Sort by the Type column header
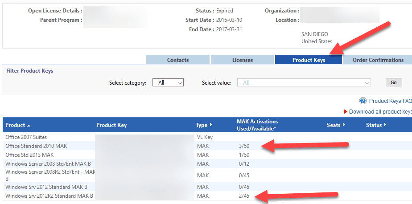Viewport: 412px width, 204px height. tap(202, 125)
